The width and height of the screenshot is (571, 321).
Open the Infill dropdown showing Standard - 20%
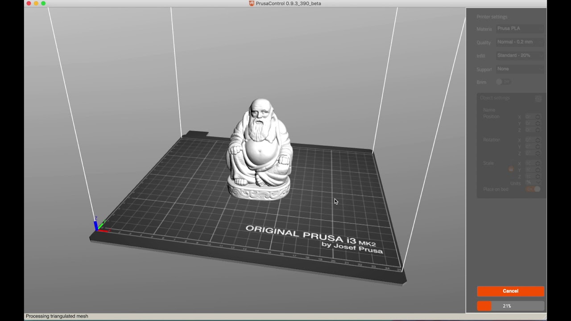click(521, 55)
